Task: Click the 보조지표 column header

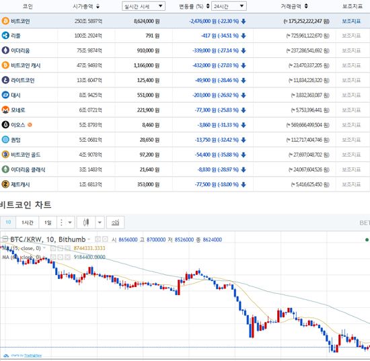Action: pyautogui.click(x=353, y=6)
